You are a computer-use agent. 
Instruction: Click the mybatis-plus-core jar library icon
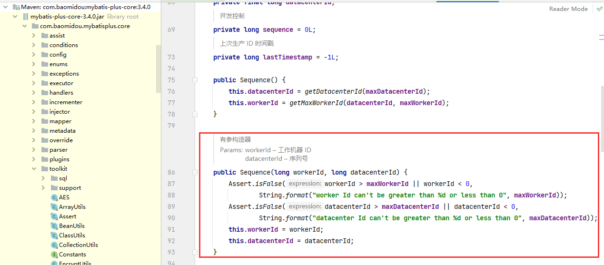[x=26, y=17]
